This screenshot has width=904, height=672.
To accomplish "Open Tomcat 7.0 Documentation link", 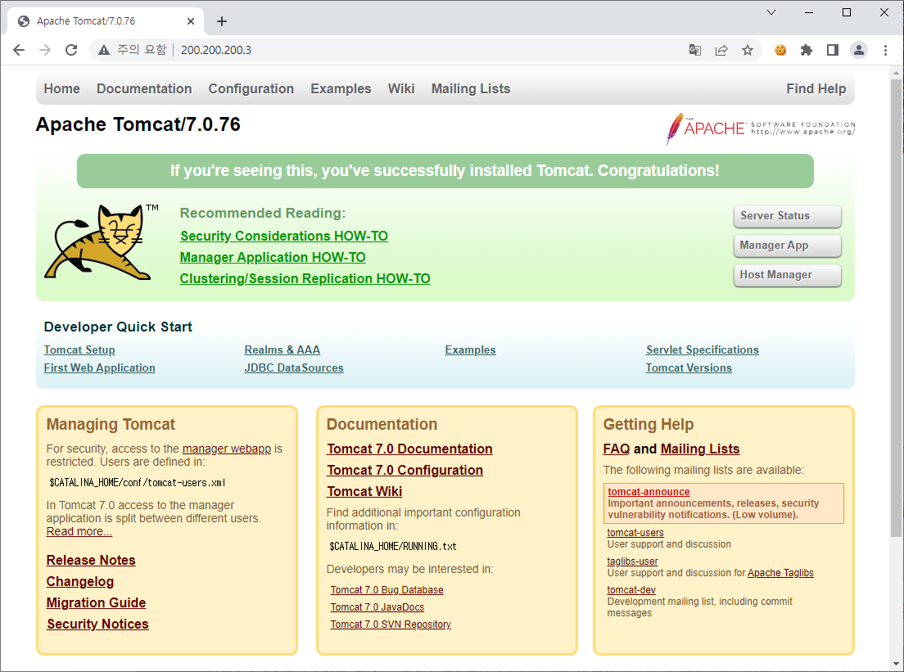I will pyautogui.click(x=410, y=449).
